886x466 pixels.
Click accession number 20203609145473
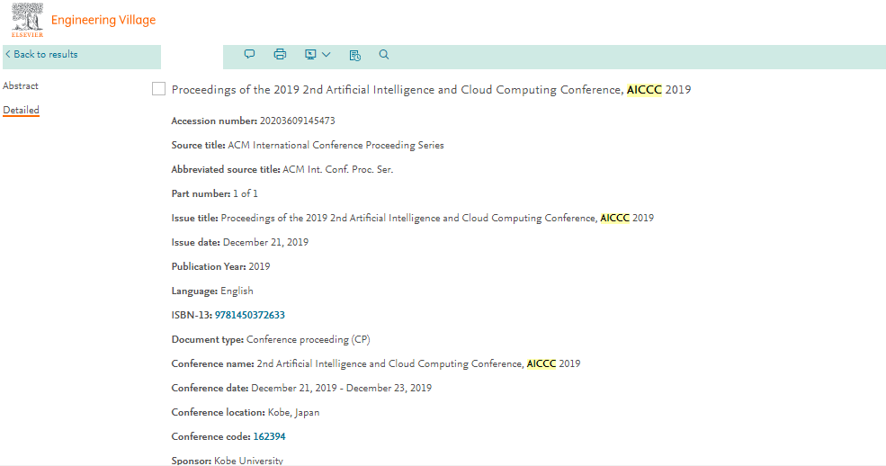pos(297,121)
